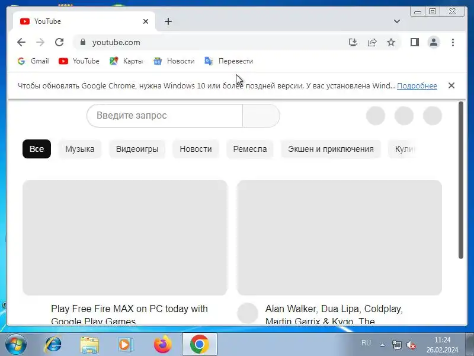Open the Chrome three-dot menu
Viewport: 474px width, 356px height.
tap(453, 42)
